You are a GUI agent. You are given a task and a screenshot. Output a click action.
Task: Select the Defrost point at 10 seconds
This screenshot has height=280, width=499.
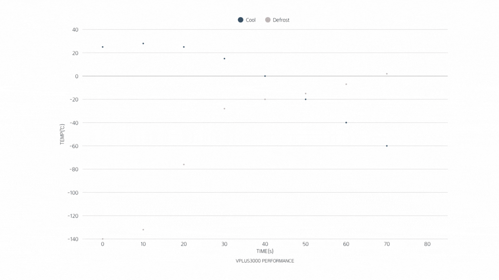point(143,230)
